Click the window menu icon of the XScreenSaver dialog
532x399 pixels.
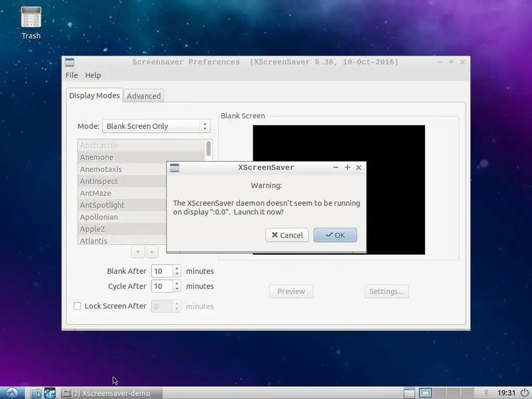[175, 168]
